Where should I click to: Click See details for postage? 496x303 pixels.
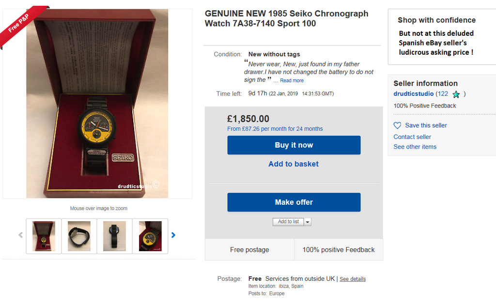click(353, 279)
